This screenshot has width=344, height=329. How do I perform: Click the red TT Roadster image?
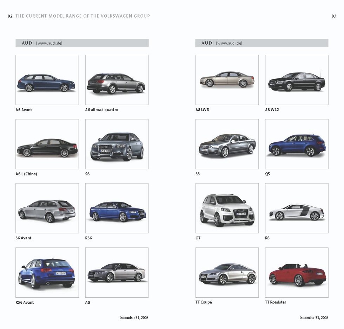(x=297, y=273)
